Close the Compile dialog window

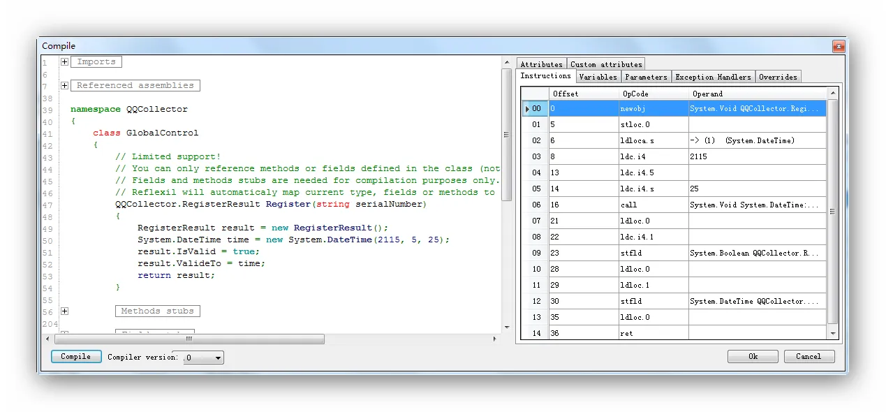[838, 46]
